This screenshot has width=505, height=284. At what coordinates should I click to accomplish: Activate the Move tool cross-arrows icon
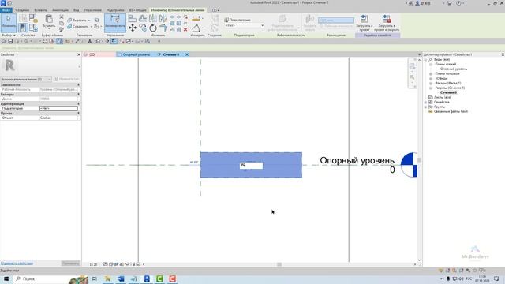[x=133, y=28]
